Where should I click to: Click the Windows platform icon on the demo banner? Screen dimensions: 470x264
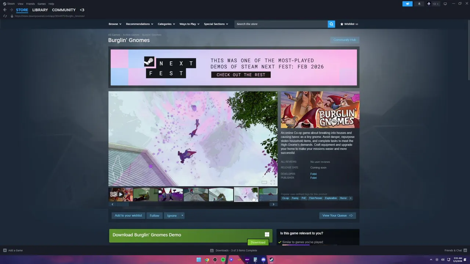click(x=267, y=235)
